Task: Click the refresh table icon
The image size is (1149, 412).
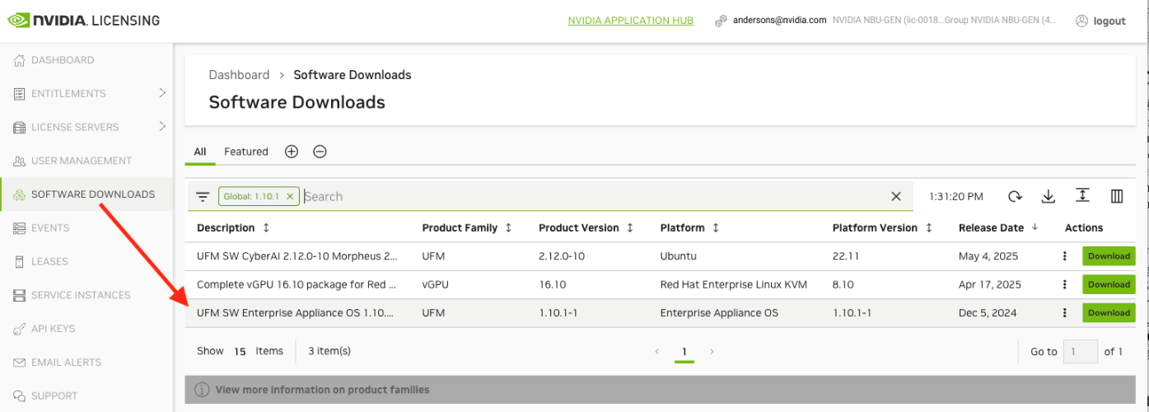Action: click(1015, 196)
